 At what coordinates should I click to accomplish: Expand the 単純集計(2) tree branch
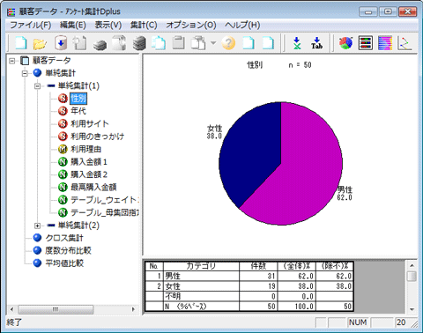pos(37,226)
